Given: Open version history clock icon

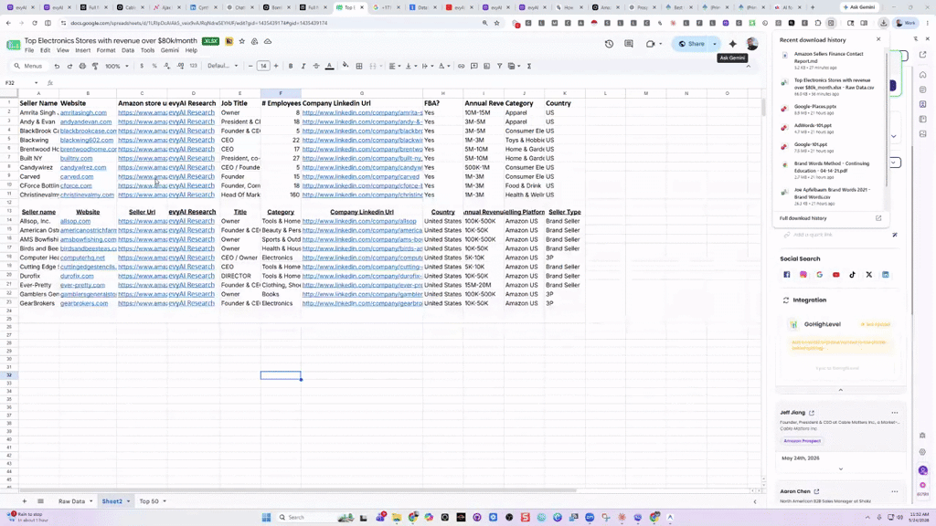Looking at the screenshot, I should 609,44.
